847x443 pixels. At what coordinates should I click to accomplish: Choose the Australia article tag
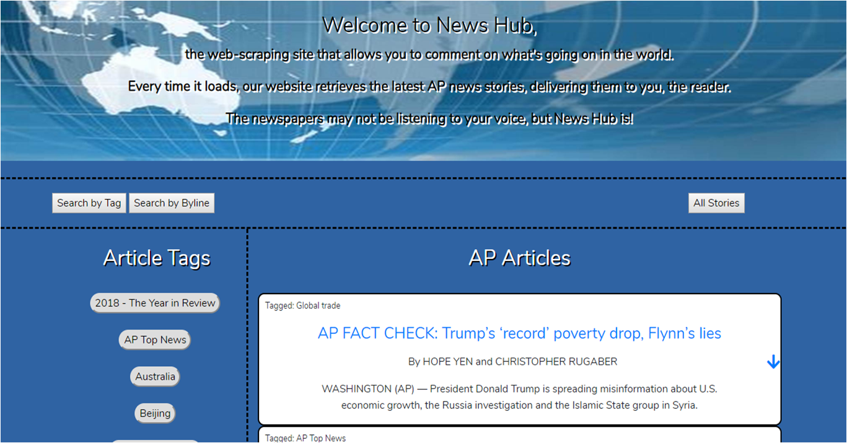[155, 377]
